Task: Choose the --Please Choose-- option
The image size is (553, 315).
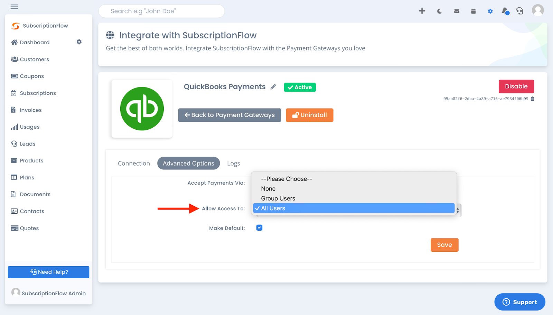Action: point(354,179)
